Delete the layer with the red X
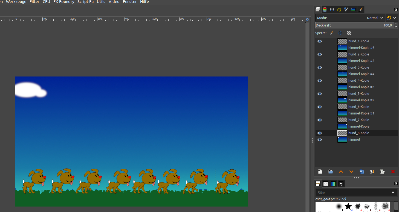This screenshot has height=212, width=399. (393, 172)
